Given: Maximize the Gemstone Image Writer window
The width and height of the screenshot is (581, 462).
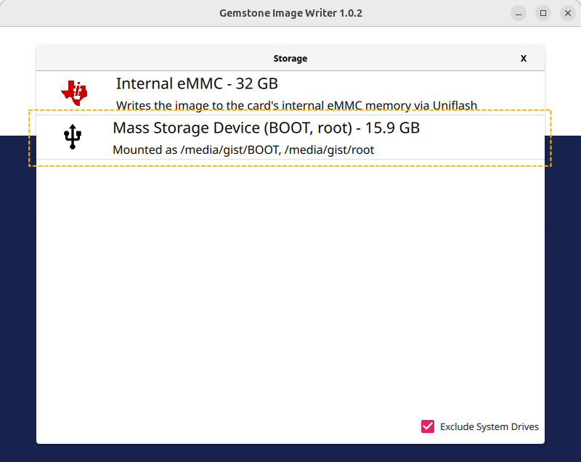Looking at the screenshot, I should click(x=543, y=13).
